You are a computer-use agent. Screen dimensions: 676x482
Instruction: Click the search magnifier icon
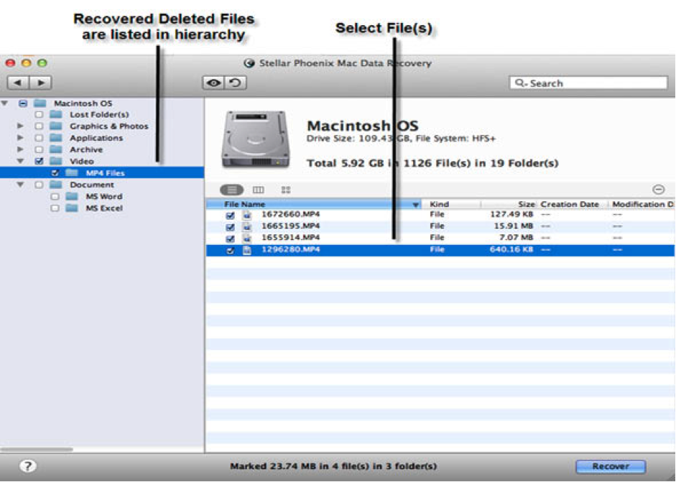(x=520, y=83)
